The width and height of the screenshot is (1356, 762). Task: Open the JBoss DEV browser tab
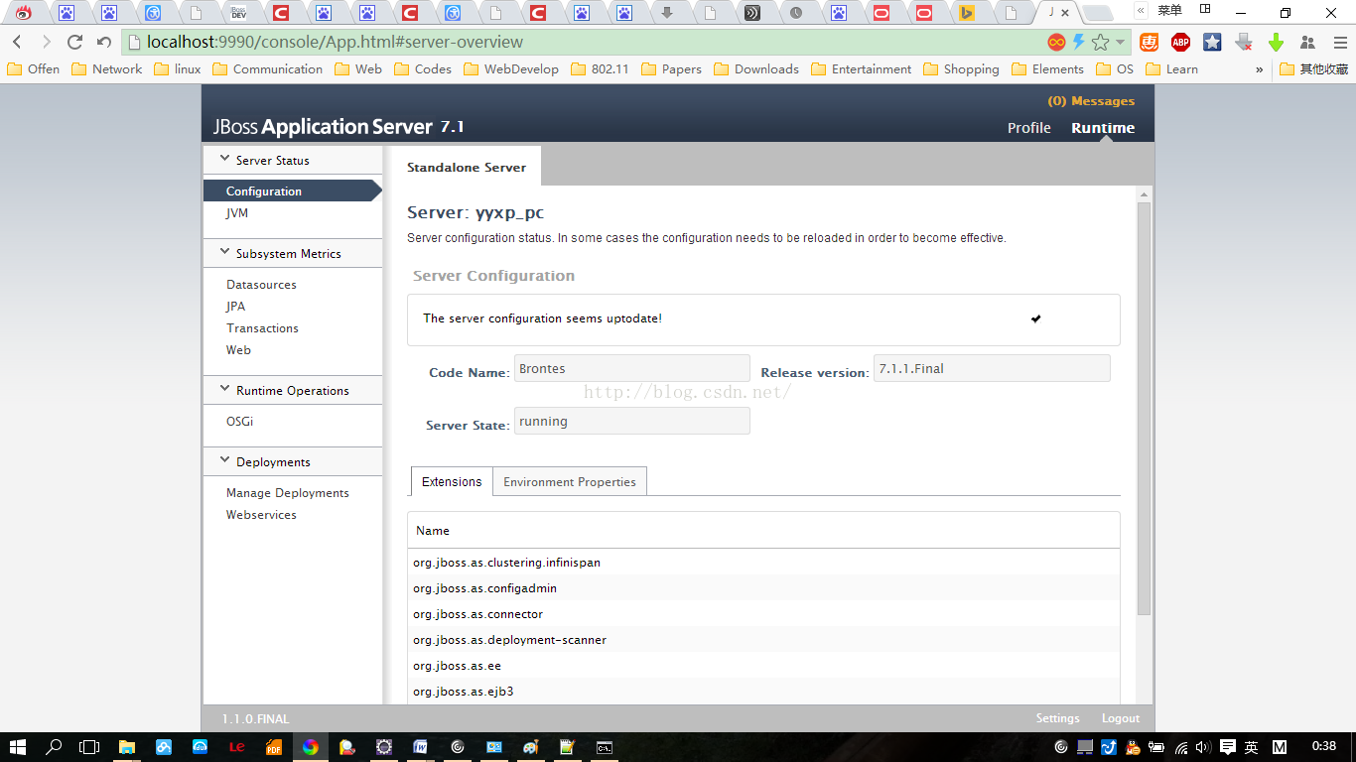coord(238,13)
